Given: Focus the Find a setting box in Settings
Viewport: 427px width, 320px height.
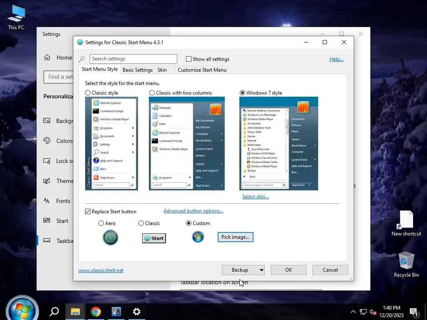Looking at the screenshot, I should 58,77.
